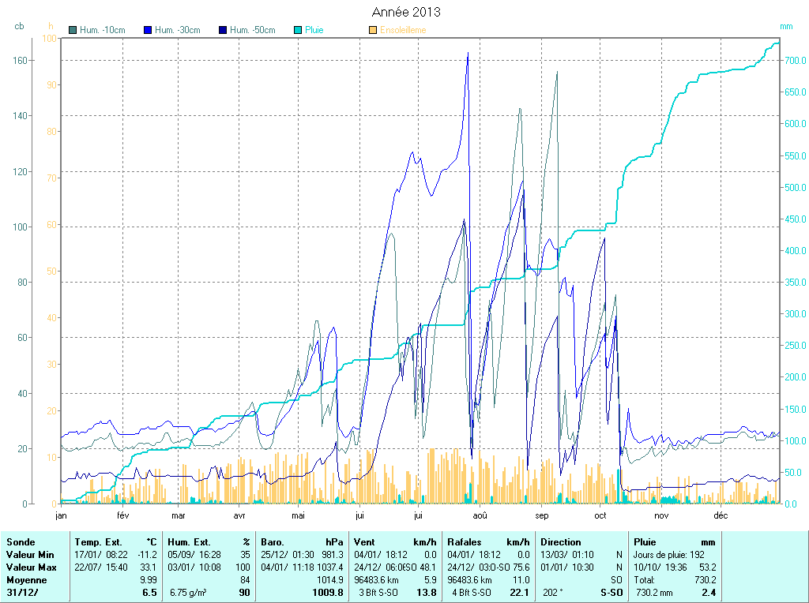
Task: Click the aoû month label on axis
Action: tap(480, 515)
